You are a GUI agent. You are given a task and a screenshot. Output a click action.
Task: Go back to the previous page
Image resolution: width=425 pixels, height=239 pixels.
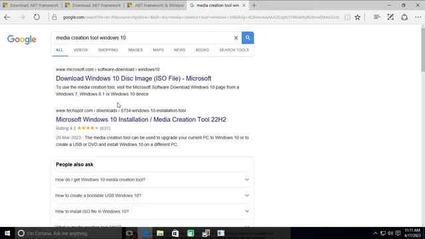click(7, 17)
